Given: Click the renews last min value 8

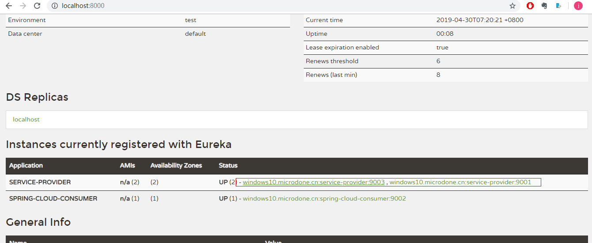Looking at the screenshot, I should pos(438,75).
